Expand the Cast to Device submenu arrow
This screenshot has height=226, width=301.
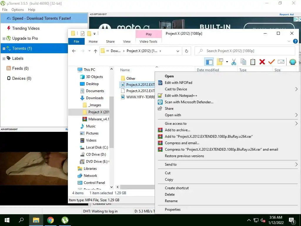(x=296, y=89)
